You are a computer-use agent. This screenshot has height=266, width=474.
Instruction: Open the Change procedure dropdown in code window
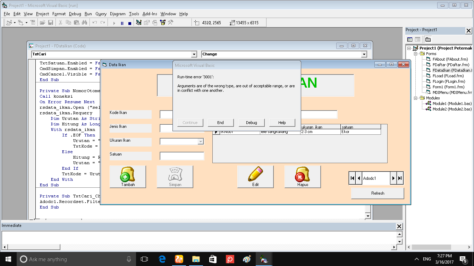click(364, 54)
